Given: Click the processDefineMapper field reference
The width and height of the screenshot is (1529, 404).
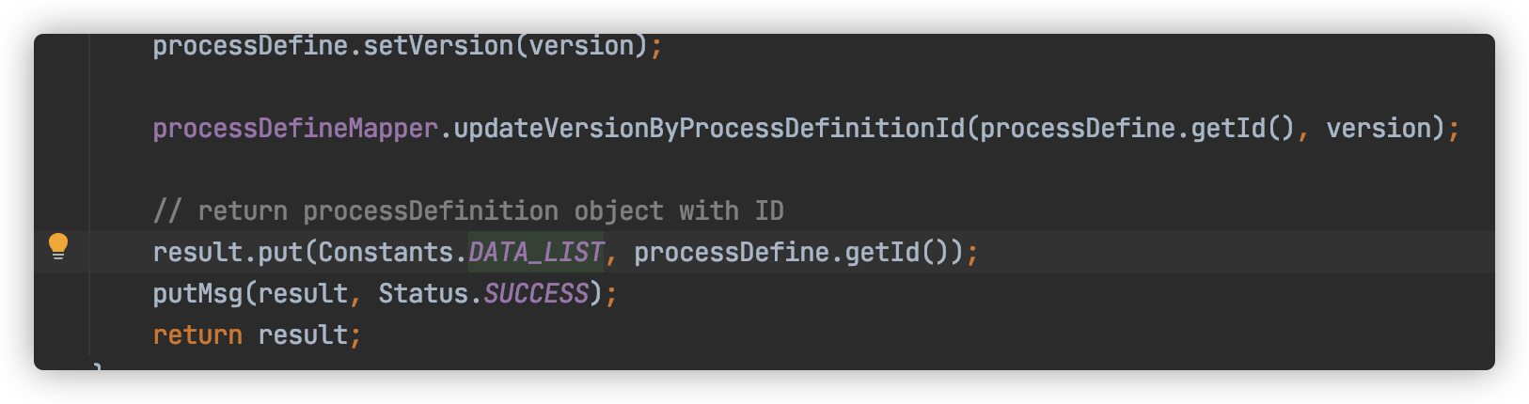Looking at the screenshot, I should [295, 128].
